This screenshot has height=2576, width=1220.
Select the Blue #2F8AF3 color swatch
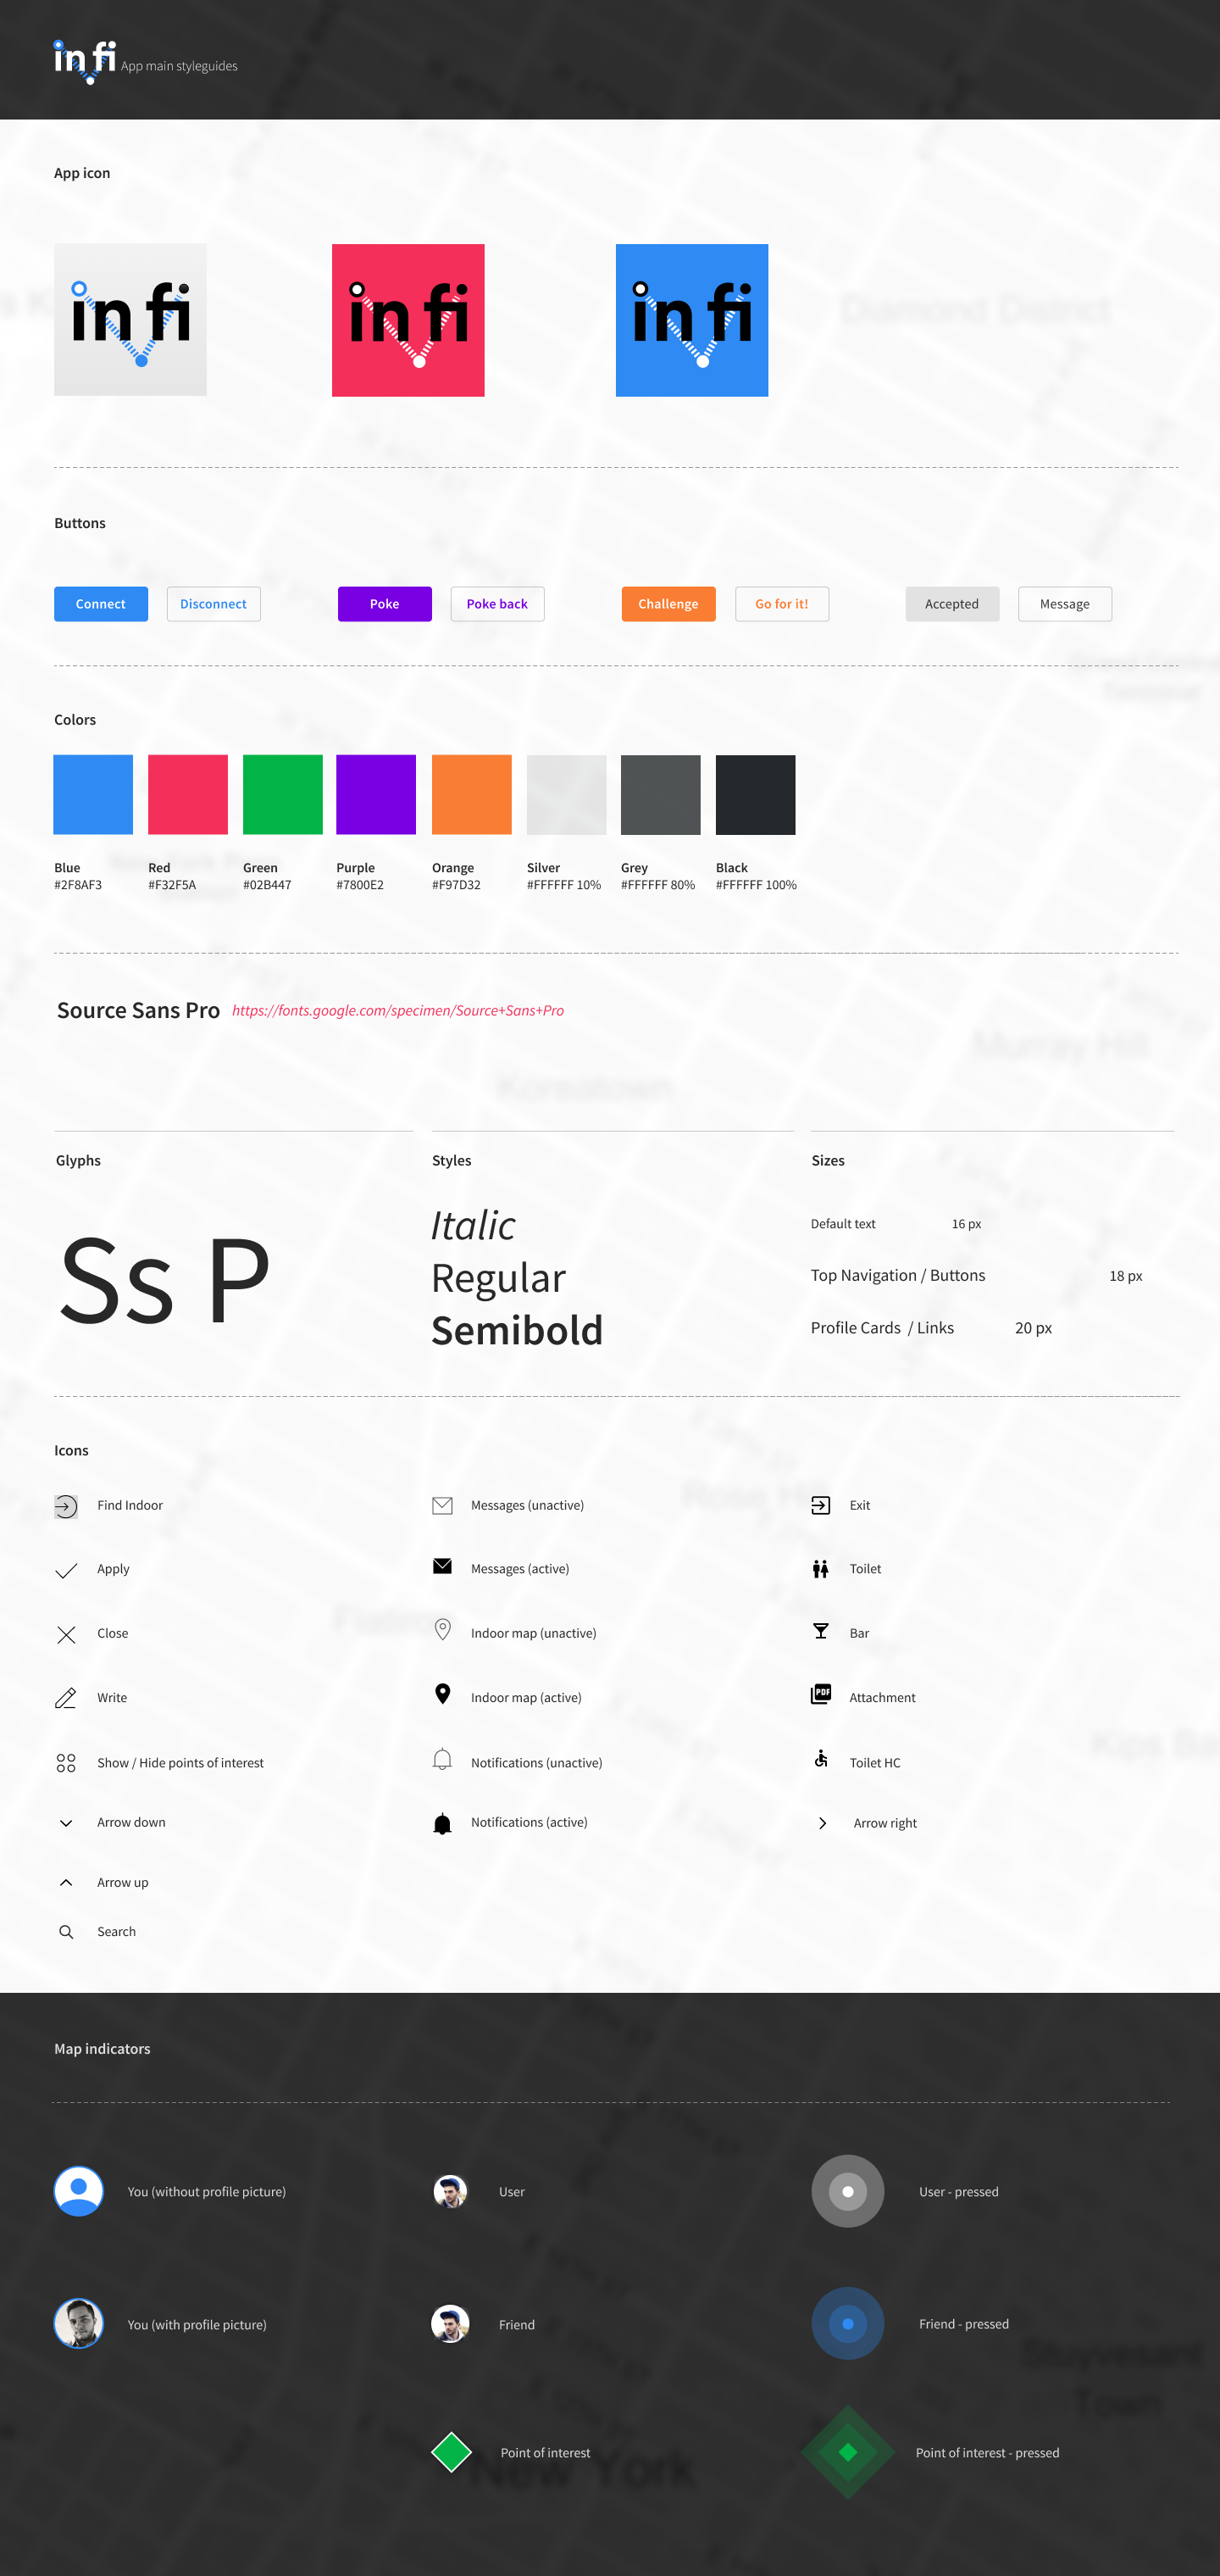[x=93, y=795]
